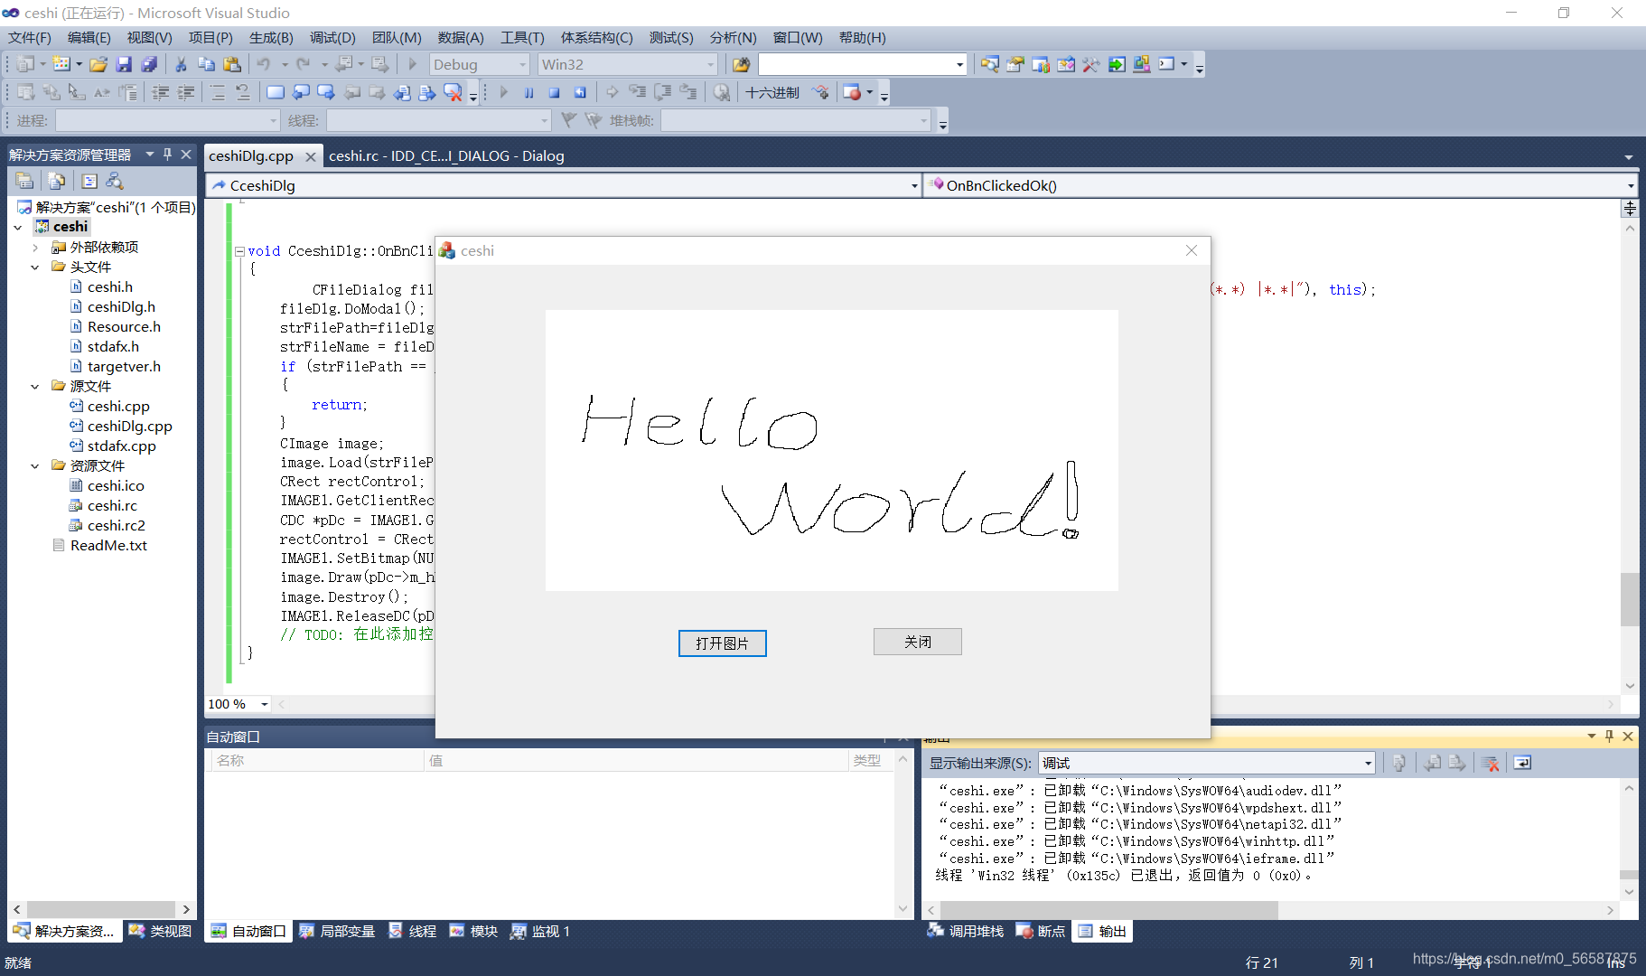The height and width of the screenshot is (976, 1646).
Task: Click the Extension Manager toolbar icon
Action: (x=1142, y=64)
